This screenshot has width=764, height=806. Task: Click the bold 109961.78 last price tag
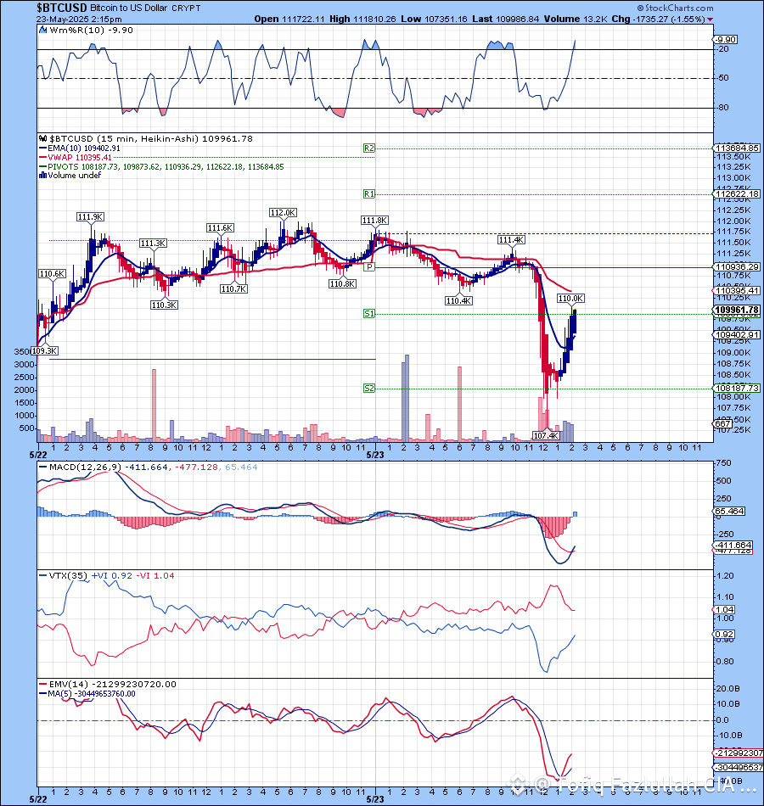pyautogui.click(x=737, y=310)
